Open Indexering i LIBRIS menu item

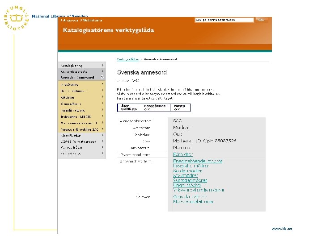pyautogui.click(x=76, y=116)
